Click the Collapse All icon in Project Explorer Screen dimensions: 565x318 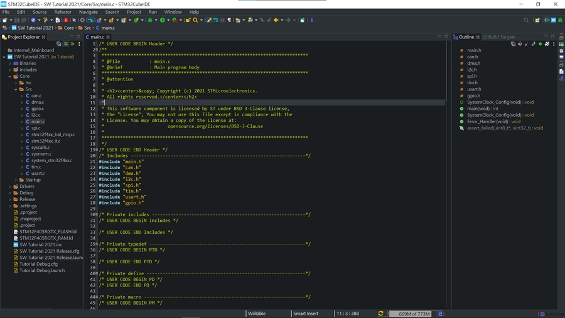point(59,44)
